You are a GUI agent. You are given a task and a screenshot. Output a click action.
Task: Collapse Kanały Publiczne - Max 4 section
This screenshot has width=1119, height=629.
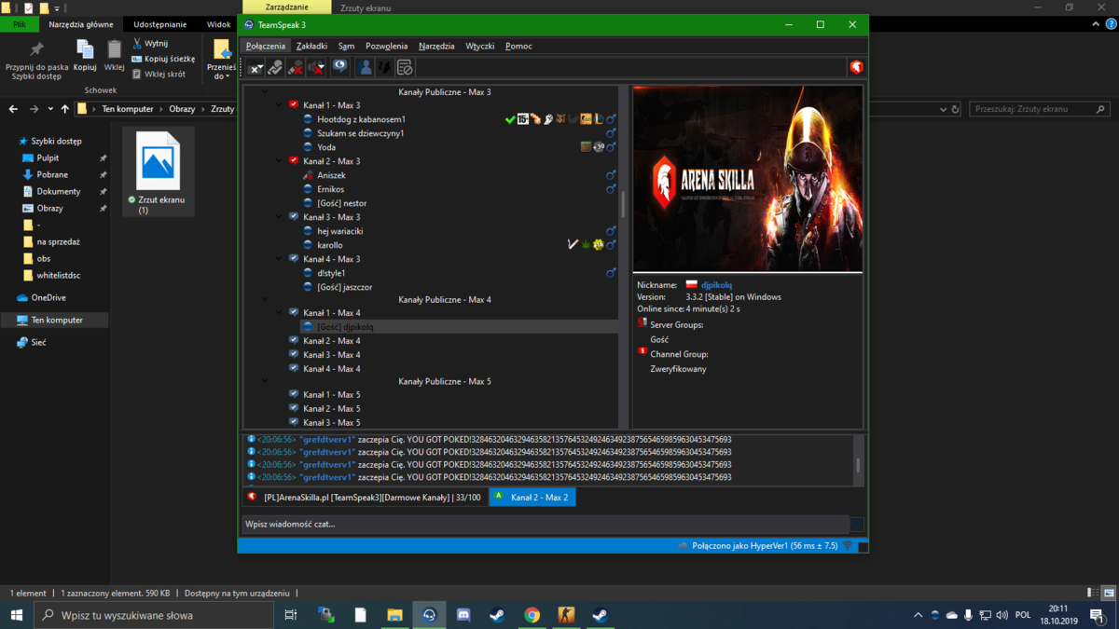(x=265, y=300)
